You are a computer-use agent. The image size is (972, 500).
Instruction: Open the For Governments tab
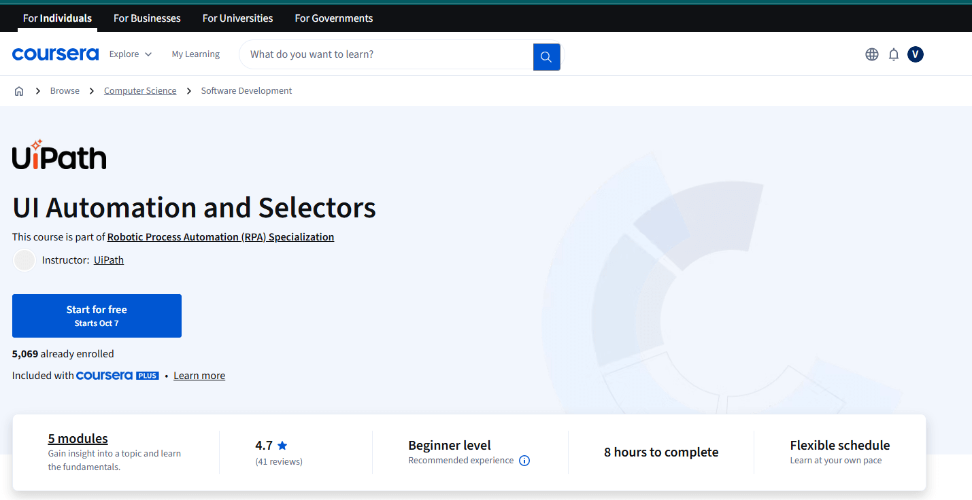click(x=333, y=18)
